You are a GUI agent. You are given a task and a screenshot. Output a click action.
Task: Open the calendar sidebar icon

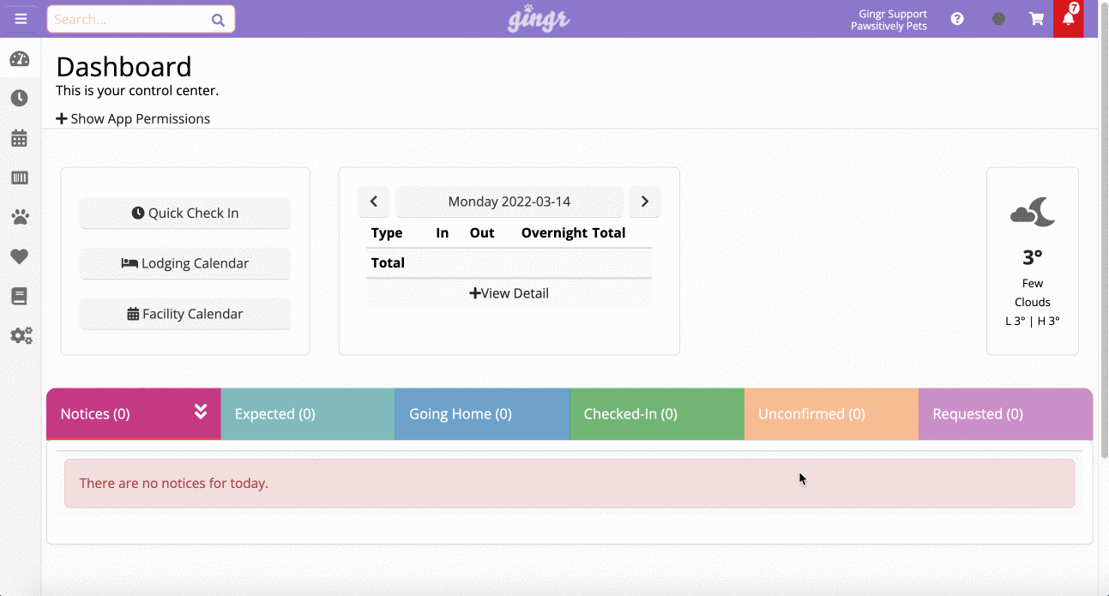20,138
